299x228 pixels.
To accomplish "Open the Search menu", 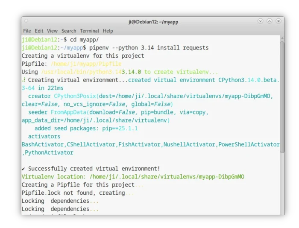I will (69, 31).
